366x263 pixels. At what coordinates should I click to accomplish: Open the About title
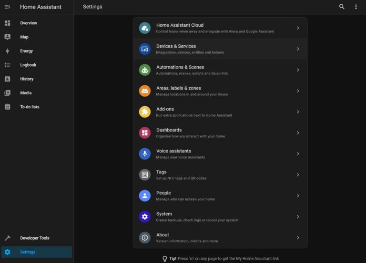tap(163, 235)
